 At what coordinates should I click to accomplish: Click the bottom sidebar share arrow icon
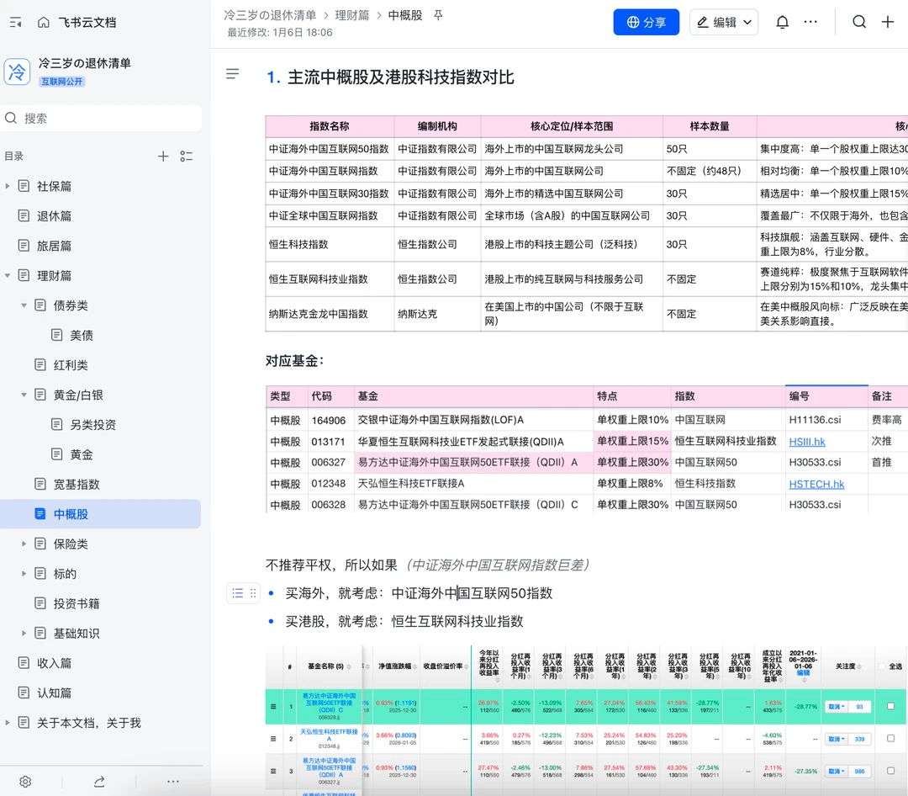[x=99, y=782]
